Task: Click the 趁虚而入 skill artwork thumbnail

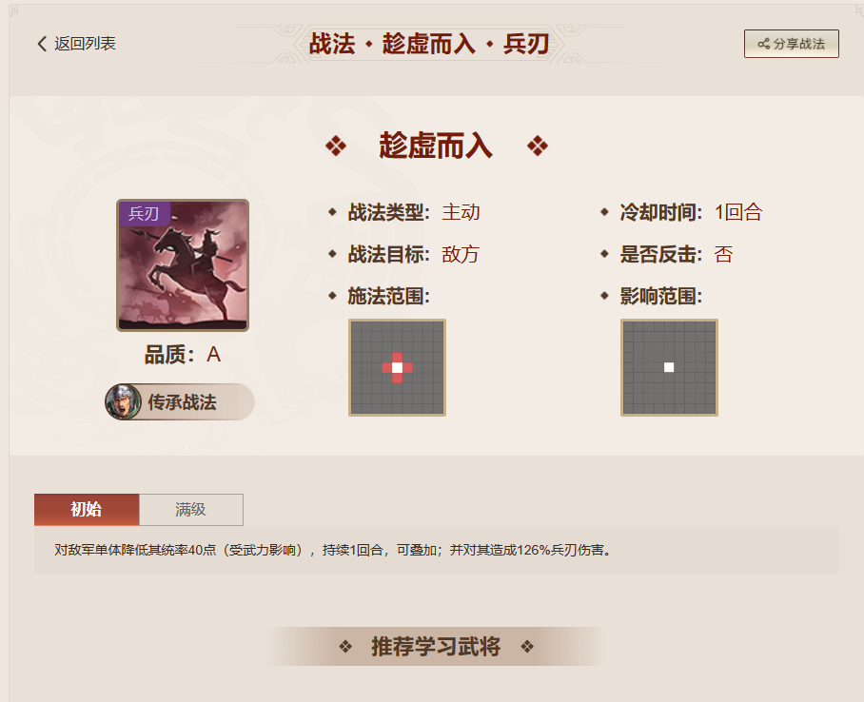Action: pos(183,265)
